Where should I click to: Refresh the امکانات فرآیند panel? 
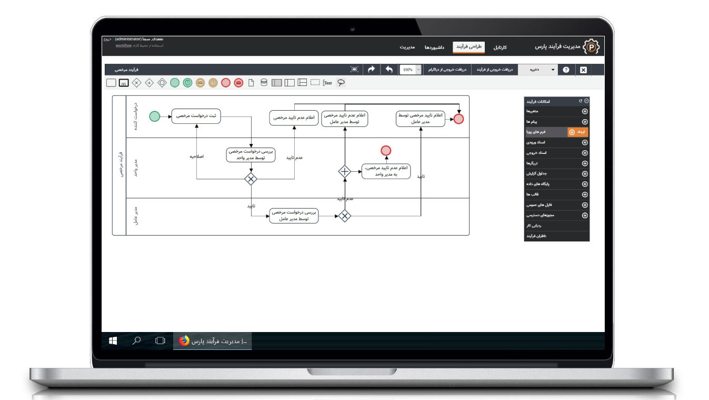pyautogui.click(x=581, y=101)
